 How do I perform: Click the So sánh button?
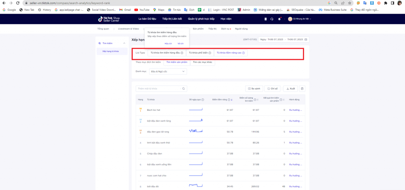[254, 89]
